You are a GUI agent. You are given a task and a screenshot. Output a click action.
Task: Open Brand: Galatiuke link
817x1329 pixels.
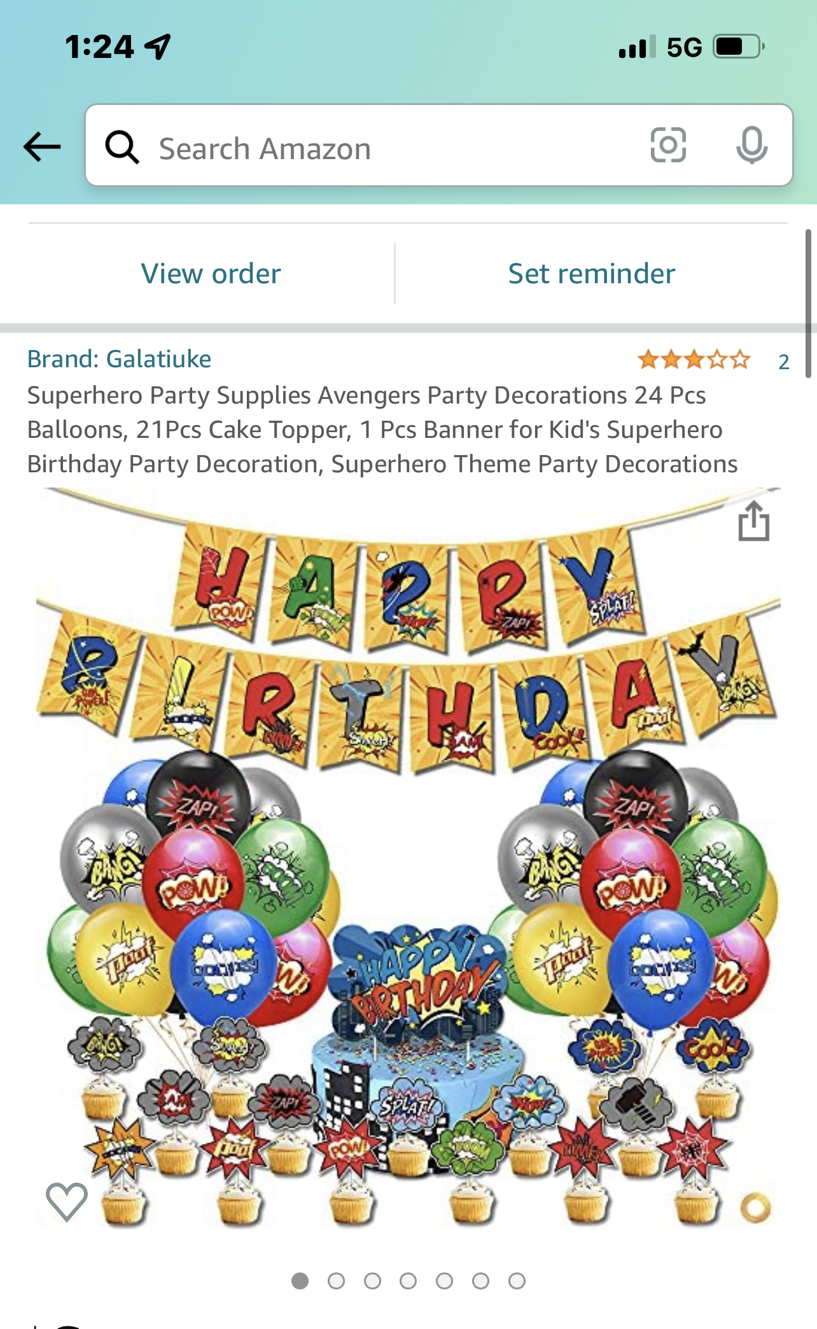(x=119, y=359)
